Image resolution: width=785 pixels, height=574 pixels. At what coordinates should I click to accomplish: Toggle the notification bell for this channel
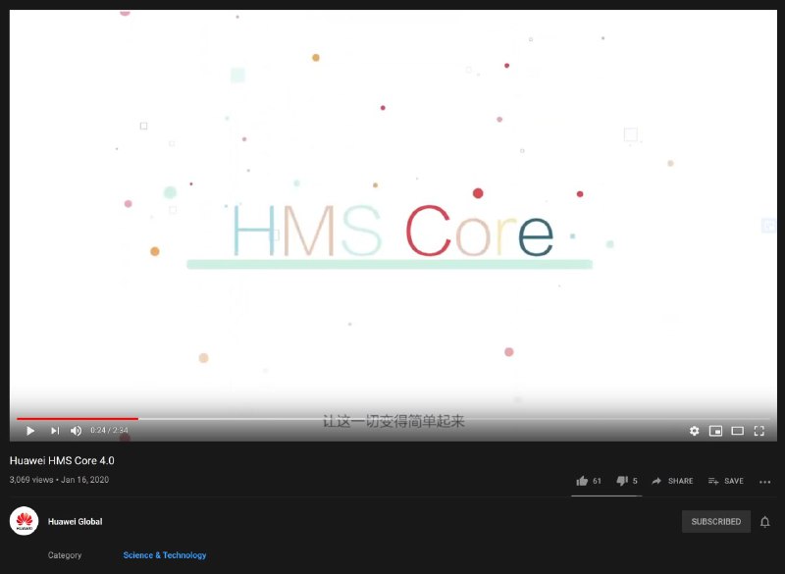(765, 522)
